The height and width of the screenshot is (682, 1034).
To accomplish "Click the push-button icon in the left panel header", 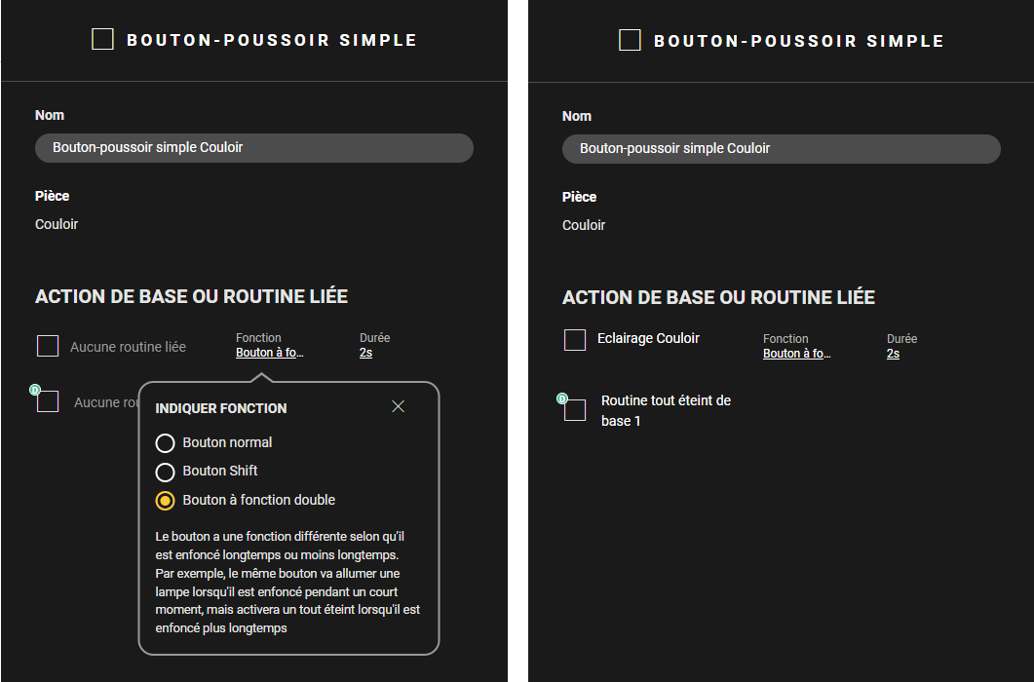I will click(x=102, y=39).
